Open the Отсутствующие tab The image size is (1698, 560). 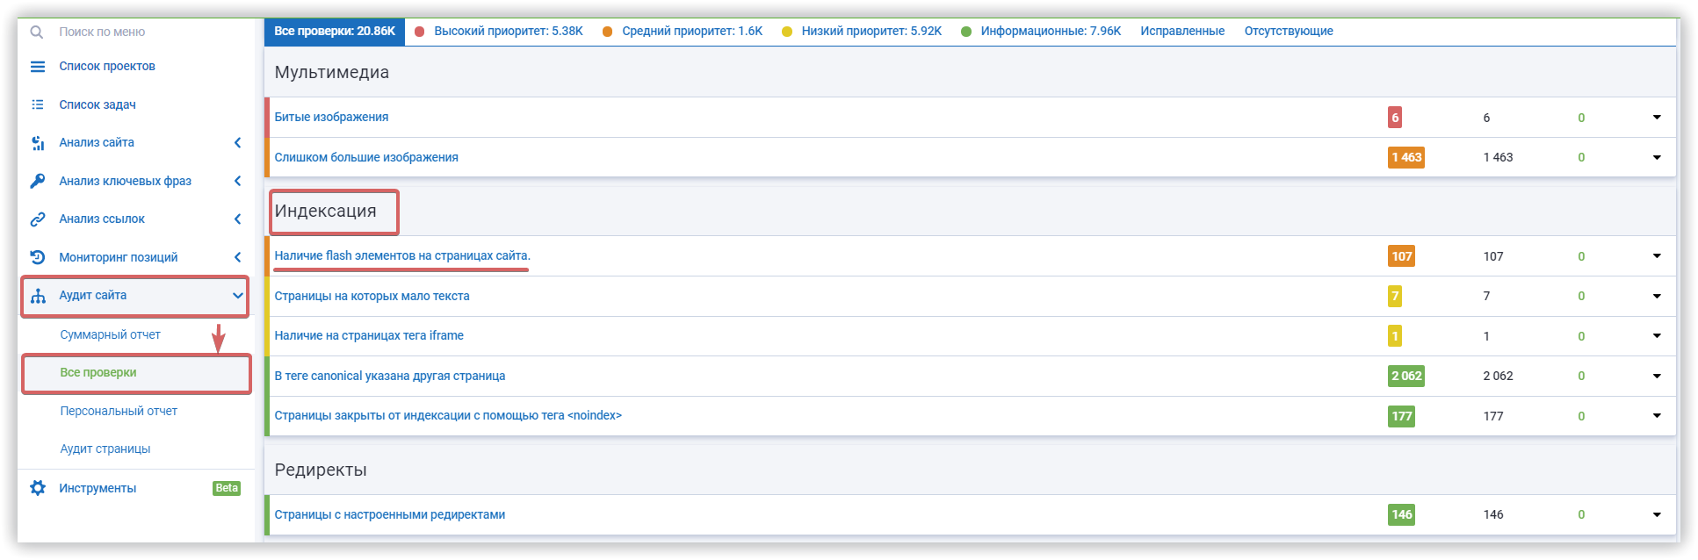coord(1289,32)
